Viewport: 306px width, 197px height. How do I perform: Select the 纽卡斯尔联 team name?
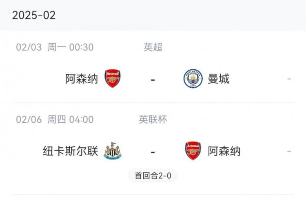point(71,151)
